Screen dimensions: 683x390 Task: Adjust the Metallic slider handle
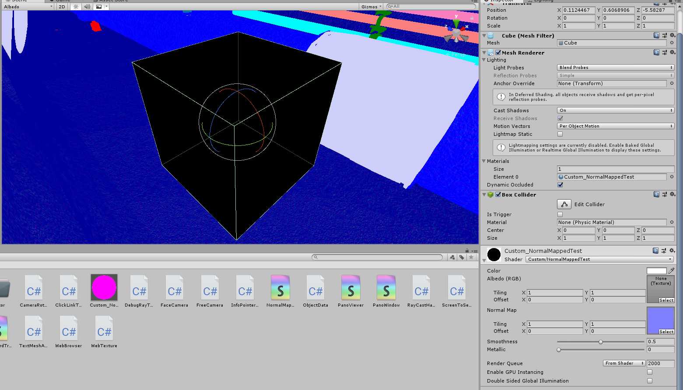point(559,350)
